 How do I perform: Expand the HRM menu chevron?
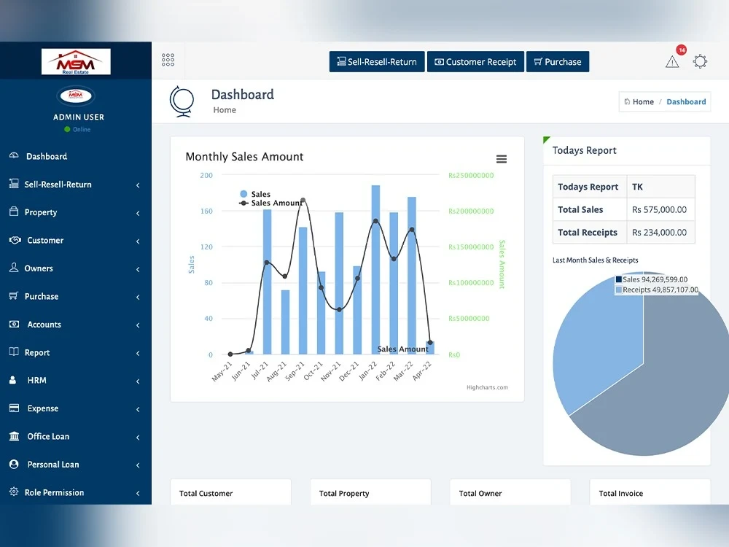[x=138, y=381]
